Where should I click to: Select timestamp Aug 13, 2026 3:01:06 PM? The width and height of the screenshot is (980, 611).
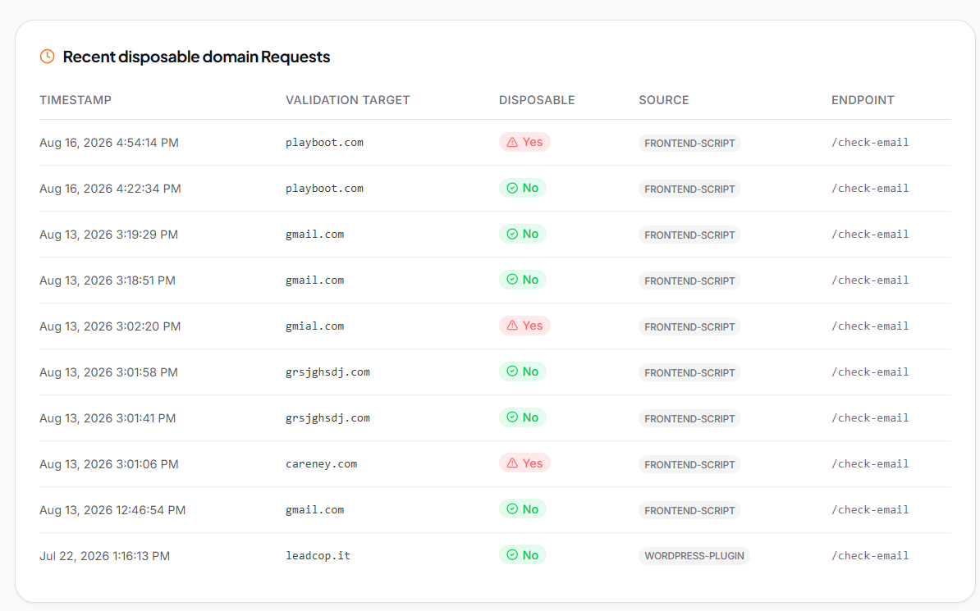(108, 464)
